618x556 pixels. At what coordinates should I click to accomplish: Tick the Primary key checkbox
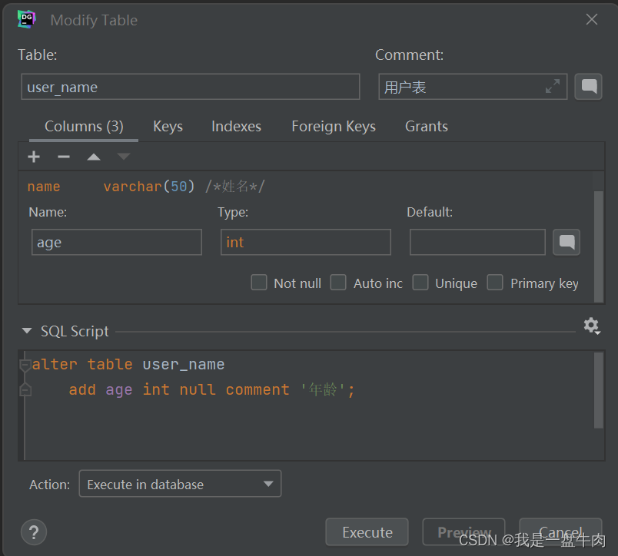tap(495, 283)
